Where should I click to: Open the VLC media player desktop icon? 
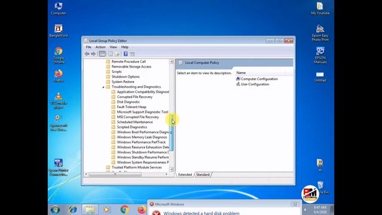tap(58, 100)
